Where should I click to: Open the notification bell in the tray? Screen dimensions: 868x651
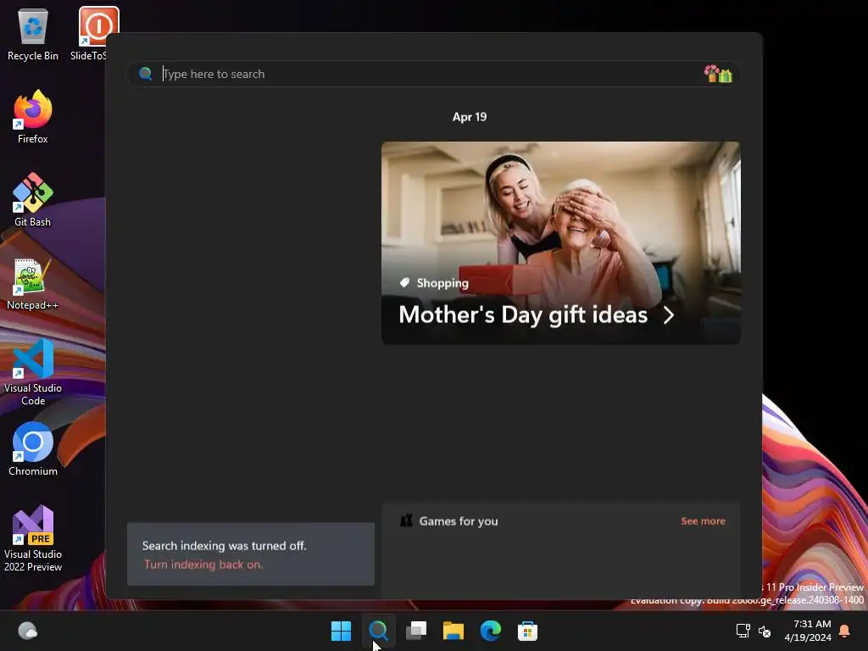(x=845, y=631)
